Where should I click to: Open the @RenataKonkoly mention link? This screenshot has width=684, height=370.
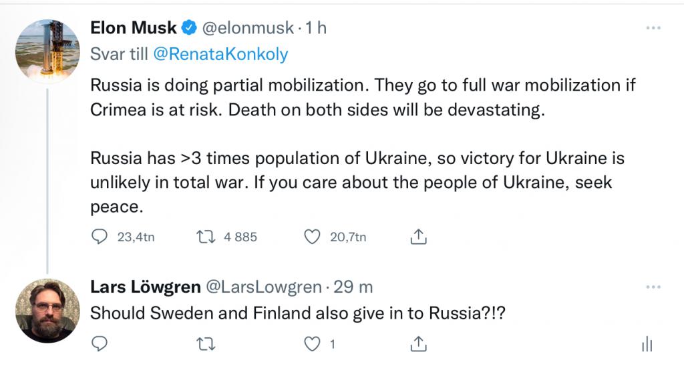[x=220, y=54]
